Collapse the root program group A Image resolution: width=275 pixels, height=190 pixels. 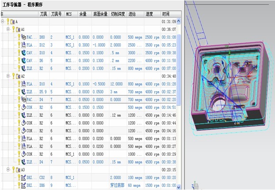point(3,21)
